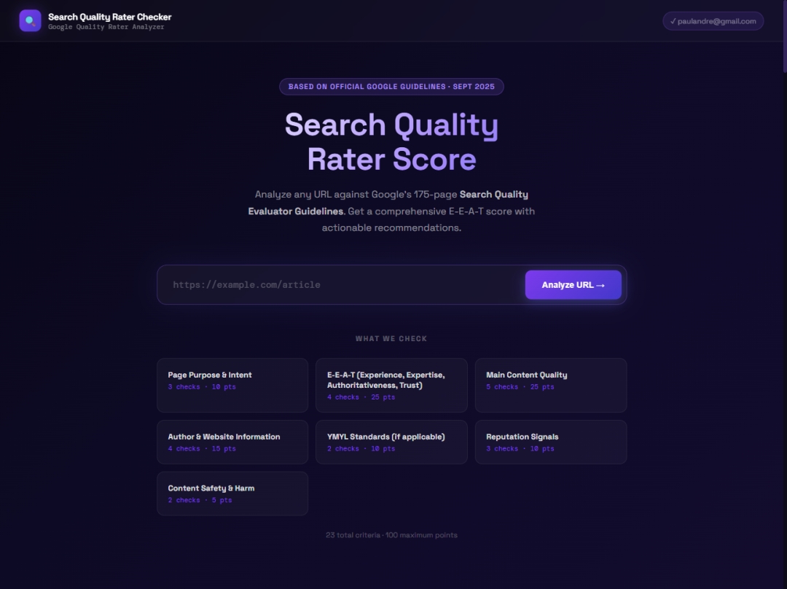Click the Search Quality Rater Score headline
This screenshot has width=787, height=589.
(x=391, y=141)
